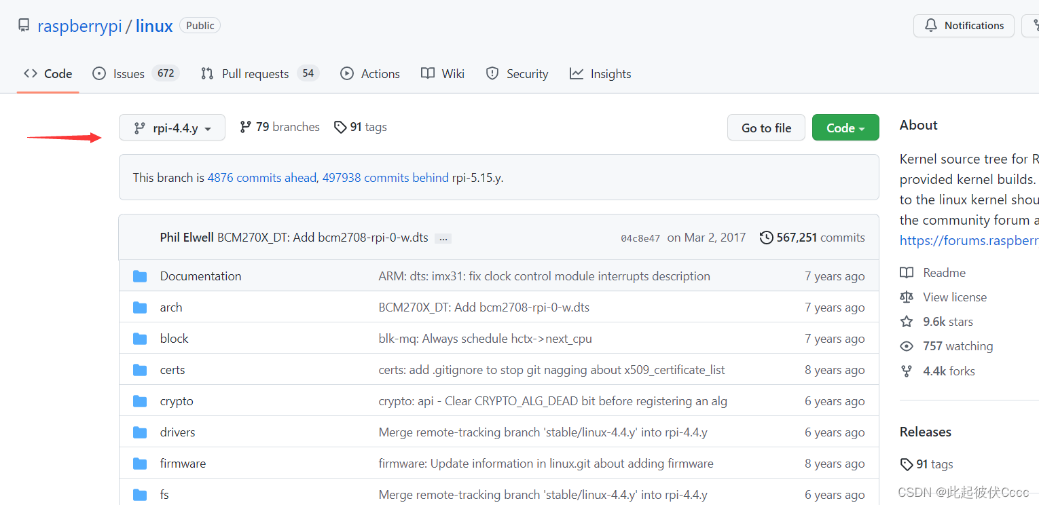Image resolution: width=1039 pixels, height=505 pixels.
Task: Click the drivers folder icon
Action: point(140,432)
